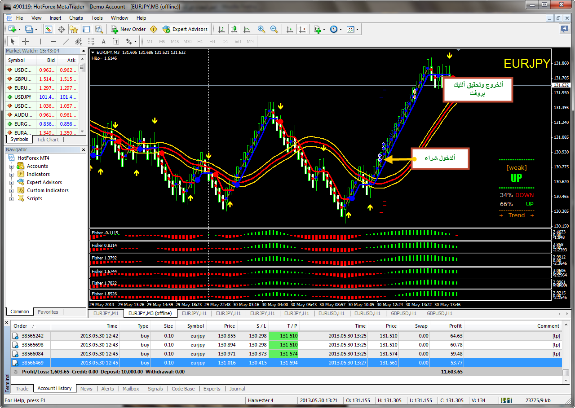The height and width of the screenshot is (408, 575).
Task: Select the Horizontal Line drawing tool
Action: [53, 41]
